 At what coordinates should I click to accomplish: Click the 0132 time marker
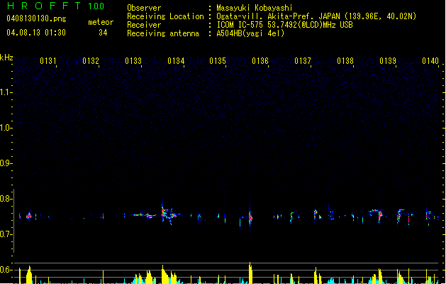coord(91,61)
